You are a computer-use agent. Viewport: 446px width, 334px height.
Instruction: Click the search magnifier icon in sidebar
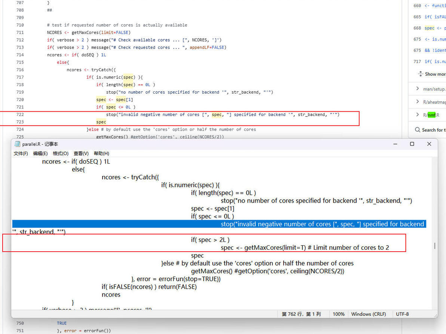pos(417,130)
